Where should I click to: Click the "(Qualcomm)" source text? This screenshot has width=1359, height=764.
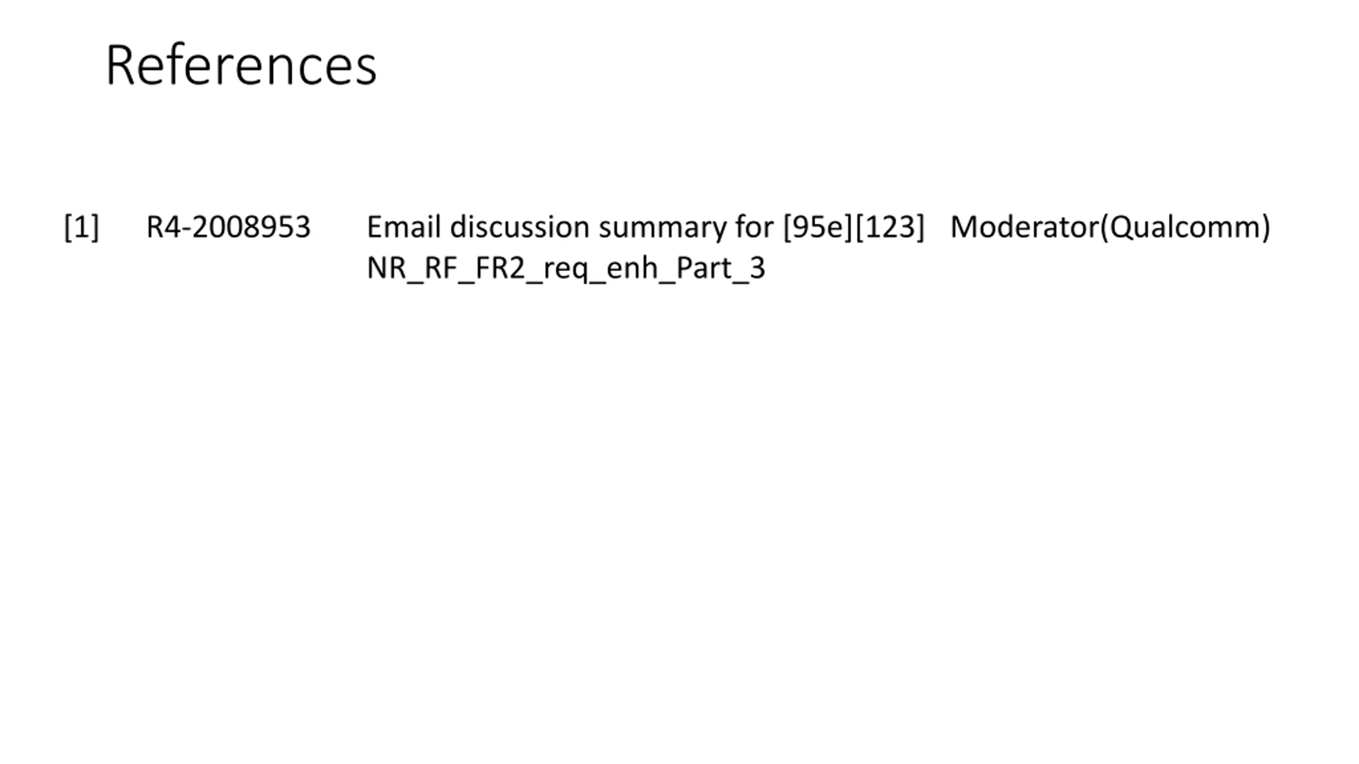(x=1185, y=227)
